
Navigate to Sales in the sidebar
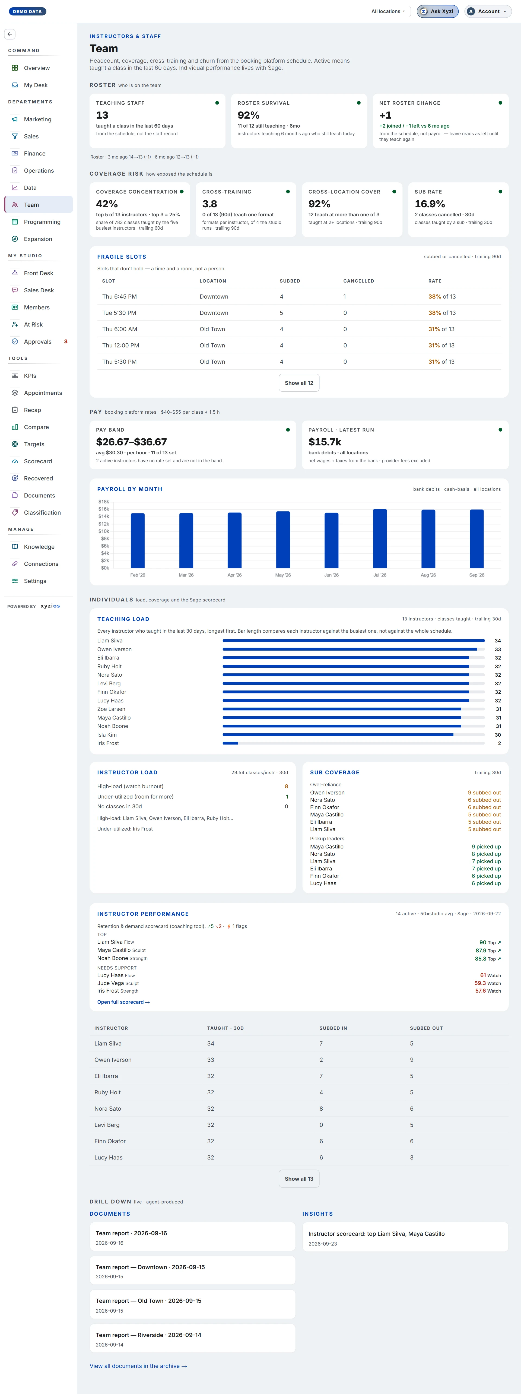(x=39, y=136)
